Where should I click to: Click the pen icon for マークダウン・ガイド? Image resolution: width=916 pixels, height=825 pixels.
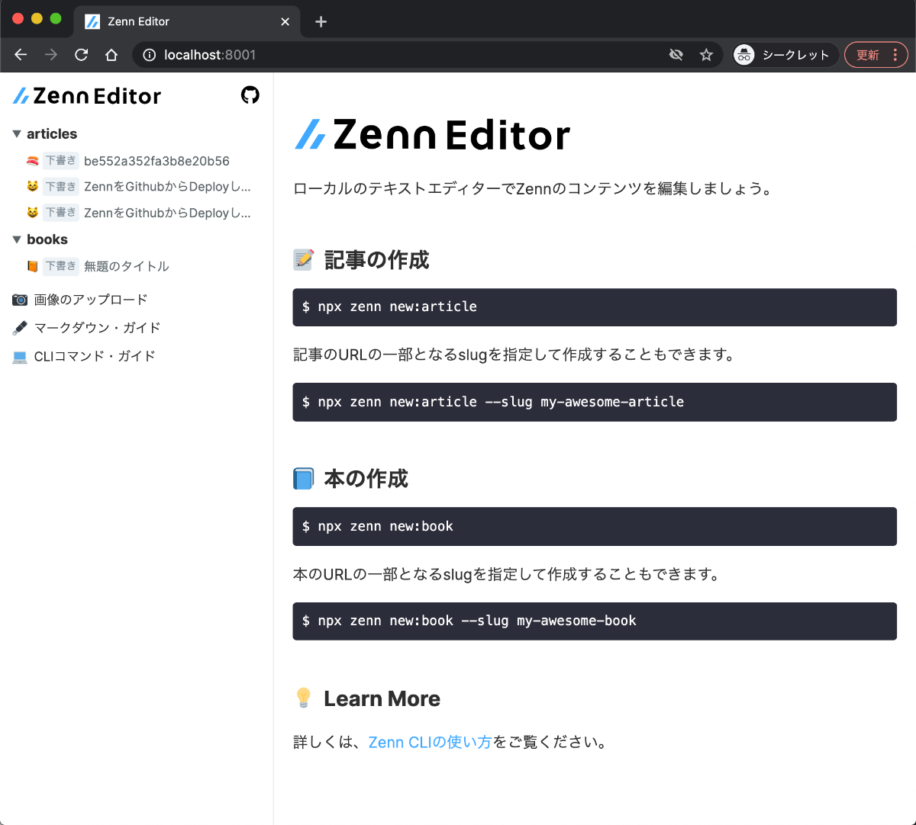coord(20,328)
